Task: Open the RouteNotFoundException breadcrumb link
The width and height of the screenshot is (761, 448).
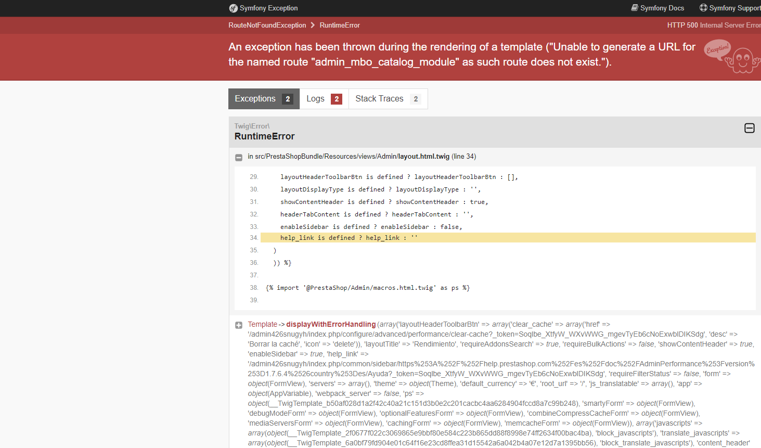Action: tap(267, 25)
